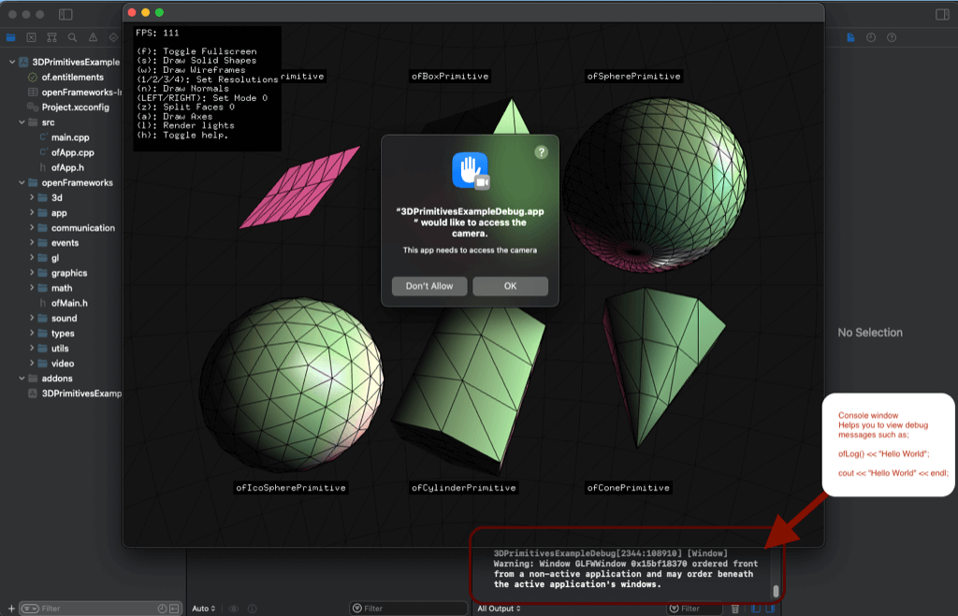Toggle Xcode's right inspector sidebar
The image size is (958, 616).
[x=942, y=15]
